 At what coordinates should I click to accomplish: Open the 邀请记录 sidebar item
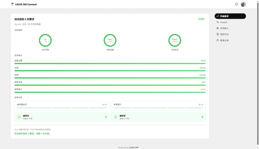(x=230, y=40)
